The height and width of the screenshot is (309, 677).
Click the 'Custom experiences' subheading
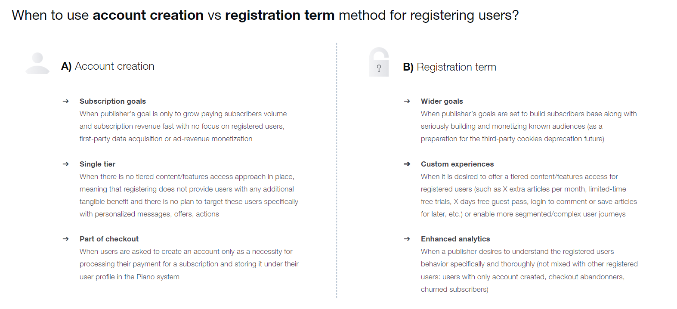[457, 164]
